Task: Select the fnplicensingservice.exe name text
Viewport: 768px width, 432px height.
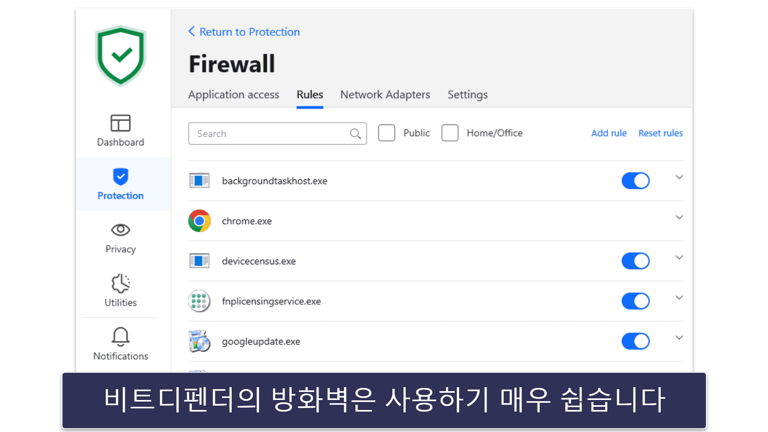Action: coord(271,301)
